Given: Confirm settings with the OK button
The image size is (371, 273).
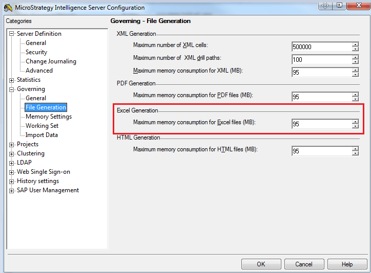Looking at the screenshot, I should (261, 264).
